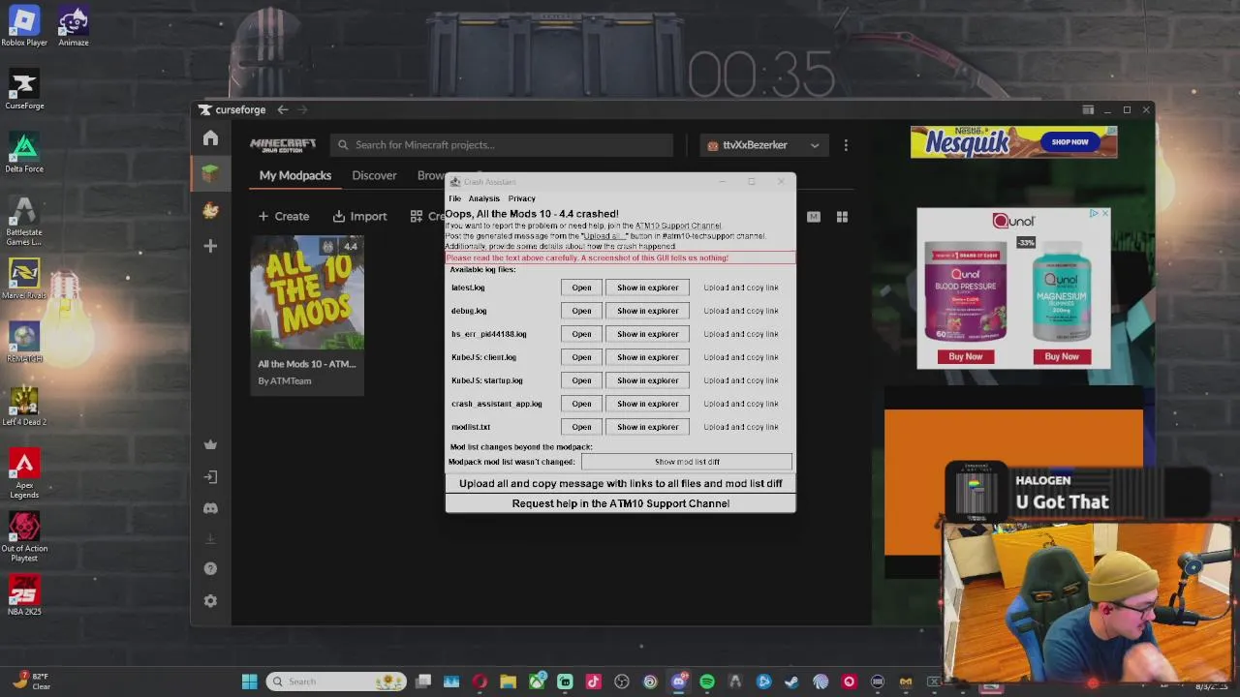Open the crown premium icon in CurseForge sidebar
This screenshot has width=1240, height=697.
(210, 445)
